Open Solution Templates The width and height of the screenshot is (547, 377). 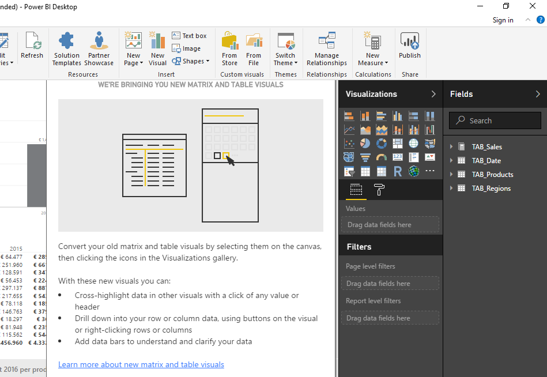[x=67, y=49]
